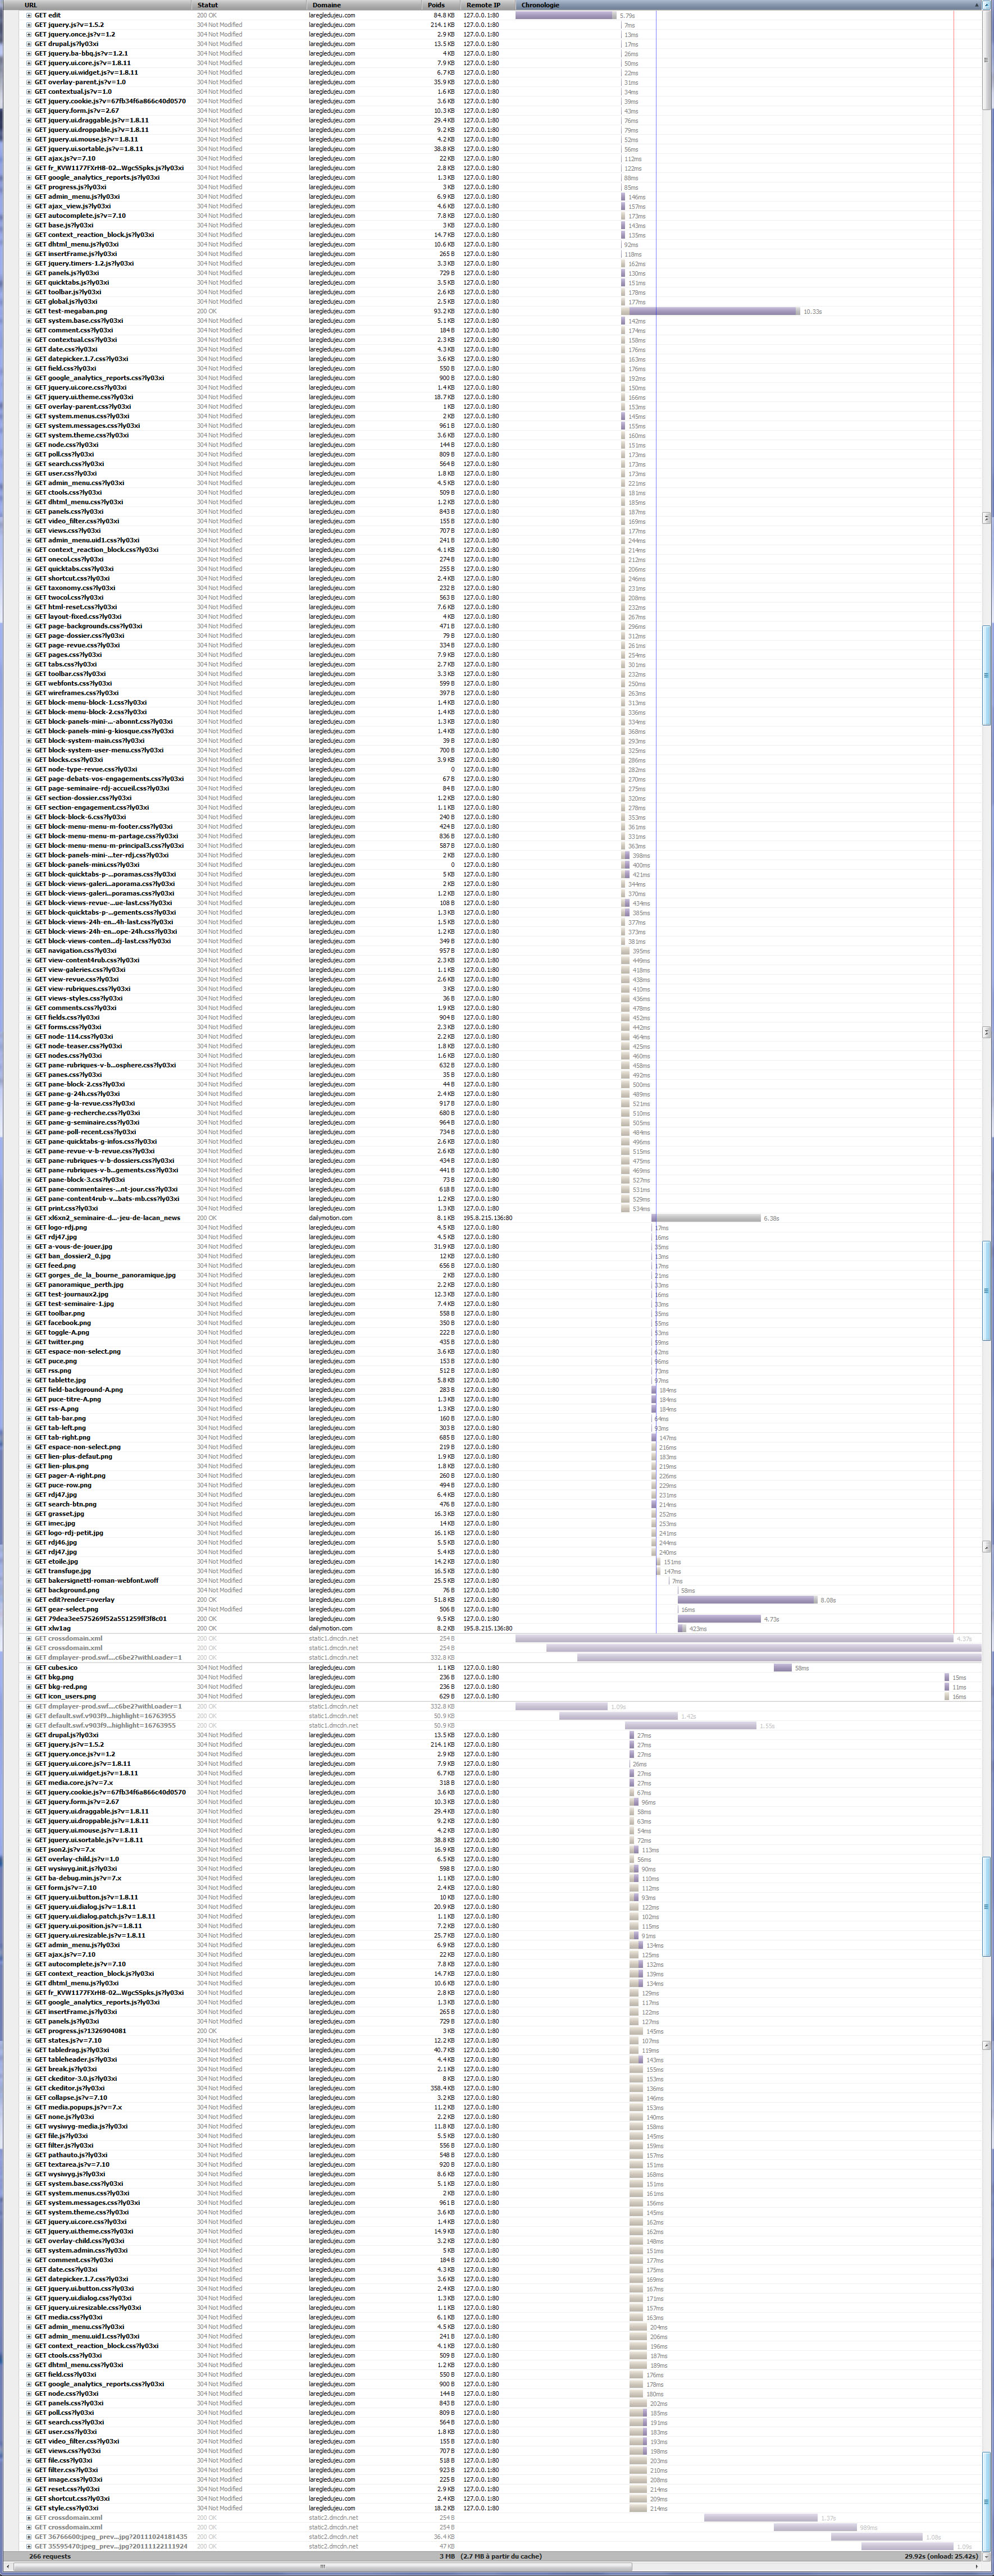Sort by the Chronologie column header

[748, 5]
